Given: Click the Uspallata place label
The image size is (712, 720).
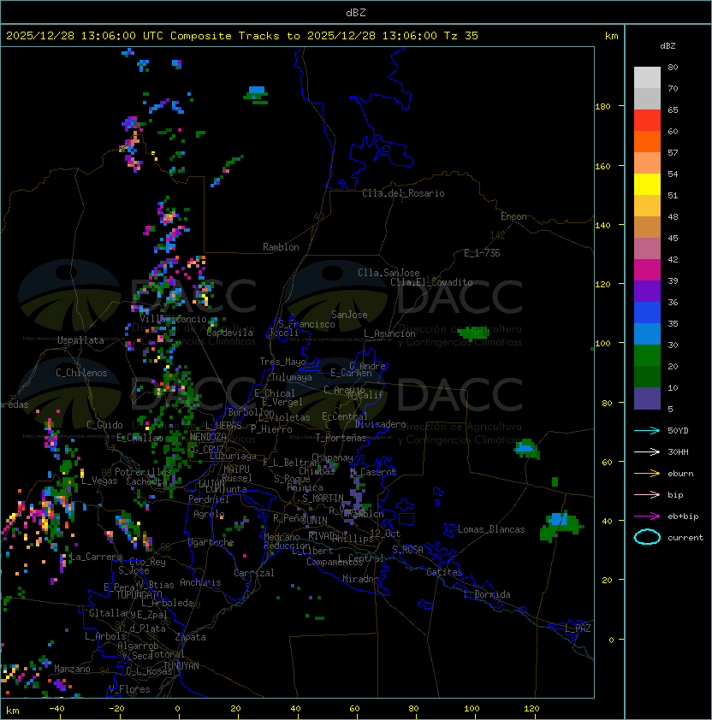Looking at the screenshot, I should (x=80, y=340).
